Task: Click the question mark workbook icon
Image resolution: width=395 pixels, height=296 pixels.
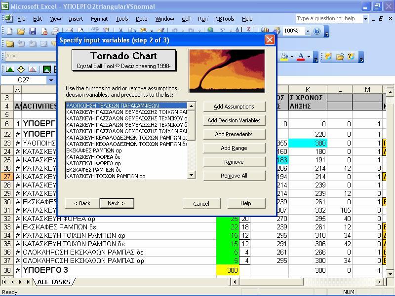Action: coord(351,57)
